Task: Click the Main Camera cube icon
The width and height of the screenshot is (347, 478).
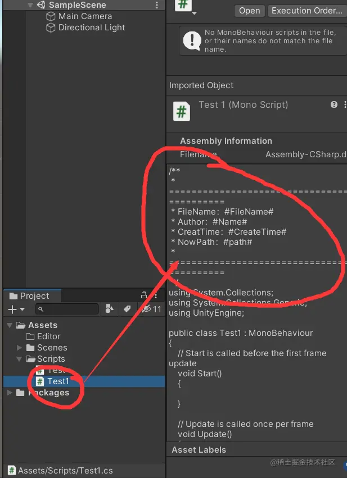Action: tap(51, 16)
